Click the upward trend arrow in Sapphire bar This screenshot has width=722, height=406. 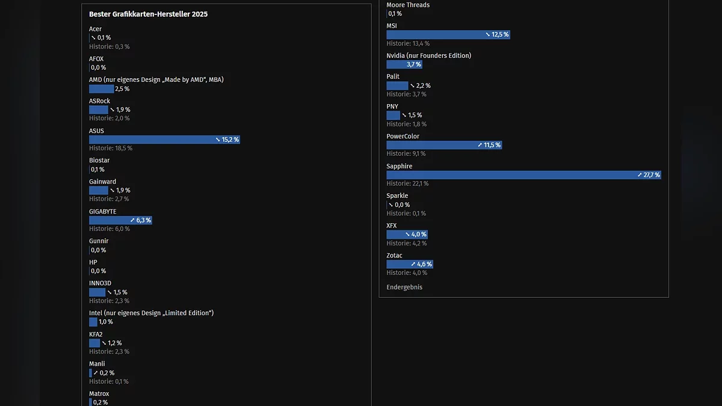click(x=640, y=175)
